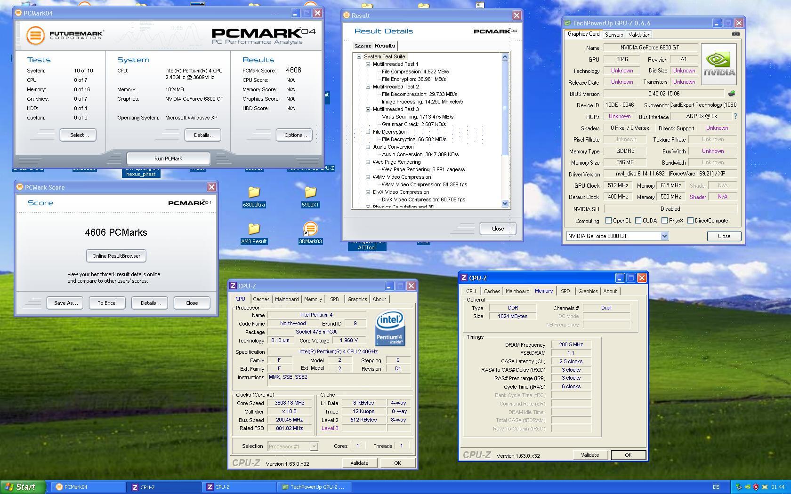Click the Bus Interface question mark help

coord(735,116)
